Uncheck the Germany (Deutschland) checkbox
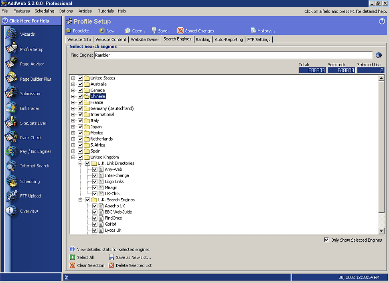 pyautogui.click(x=80, y=108)
